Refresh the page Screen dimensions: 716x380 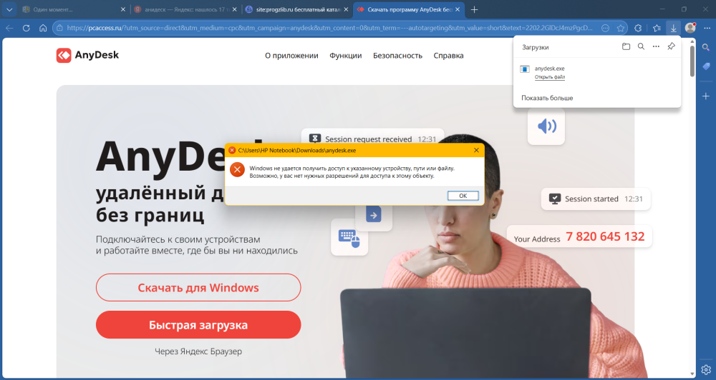pos(26,28)
